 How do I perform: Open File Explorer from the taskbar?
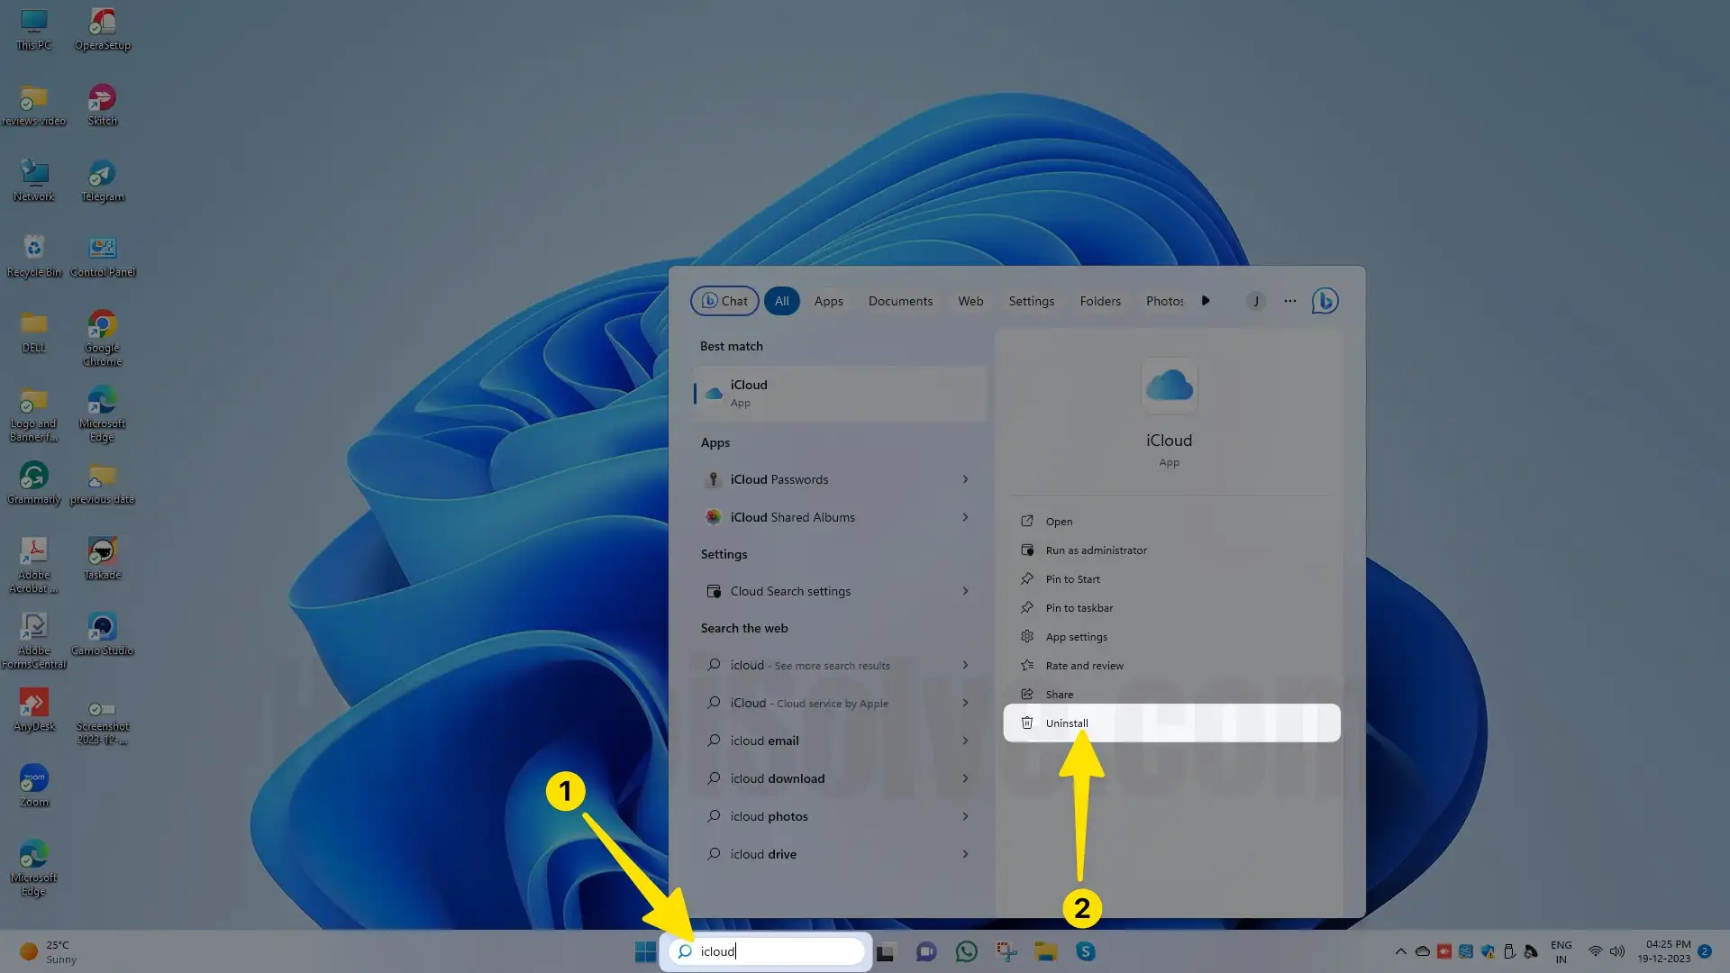tap(1045, 951)
